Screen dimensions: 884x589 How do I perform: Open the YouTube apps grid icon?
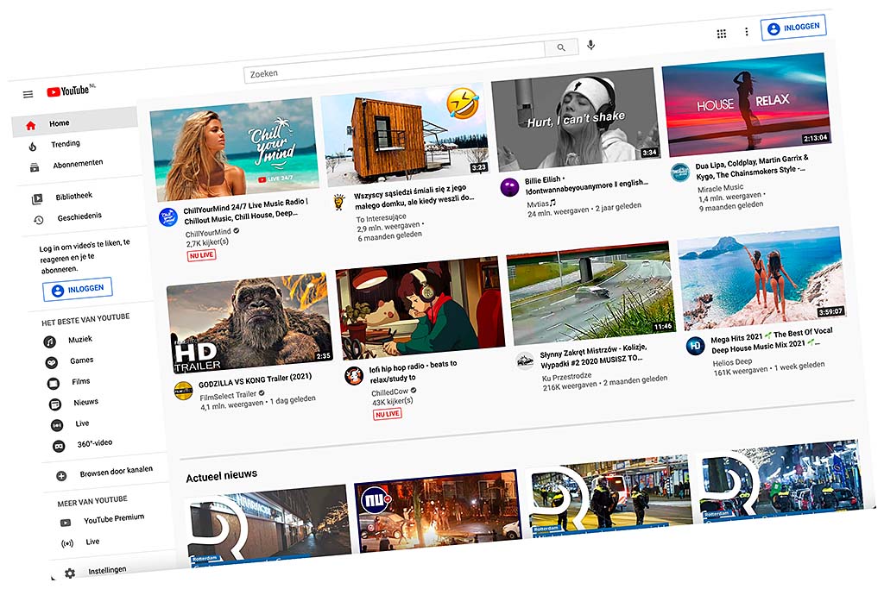point(721,34)
